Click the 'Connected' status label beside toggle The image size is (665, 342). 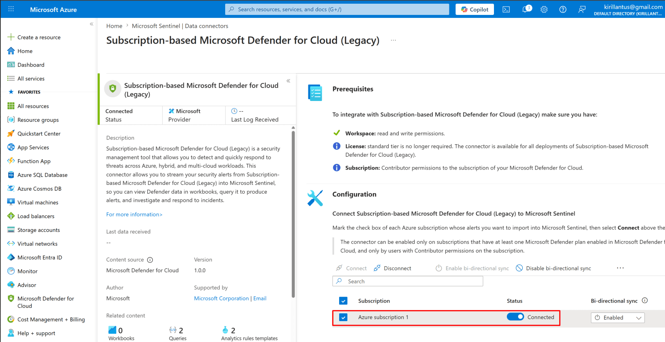[541, 317]
